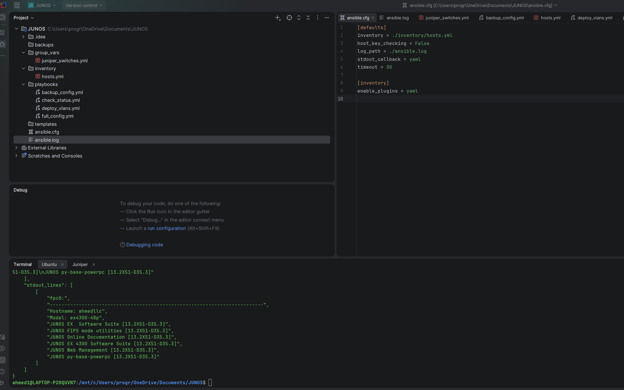Collapse the group_vars folder
This screenshot has width=624, height=390.
tap(23, 52)
